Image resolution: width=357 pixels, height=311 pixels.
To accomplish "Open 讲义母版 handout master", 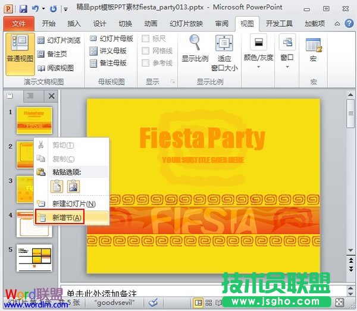I will coord(108,51).
